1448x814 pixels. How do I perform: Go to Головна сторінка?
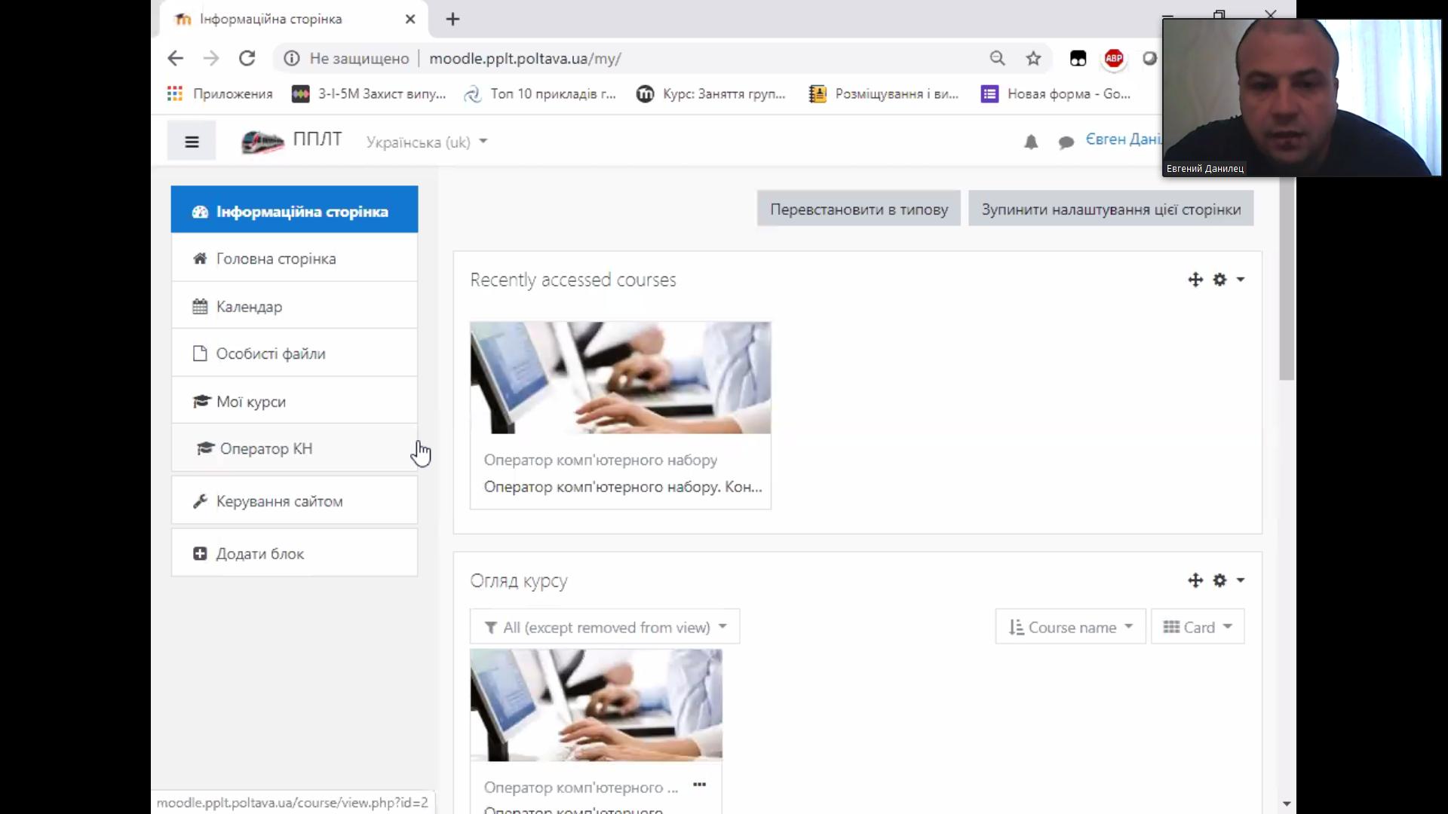[x=294, y=258]
